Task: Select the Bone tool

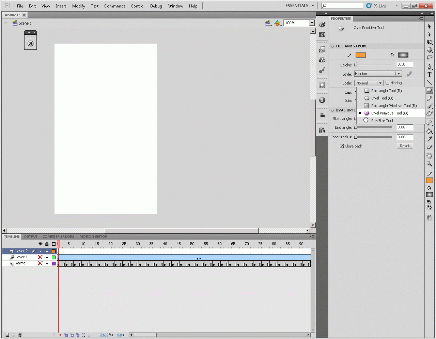Action: 429,123
